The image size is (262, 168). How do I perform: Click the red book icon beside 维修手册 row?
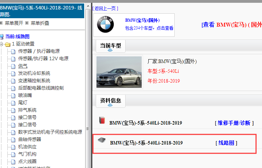102,120
